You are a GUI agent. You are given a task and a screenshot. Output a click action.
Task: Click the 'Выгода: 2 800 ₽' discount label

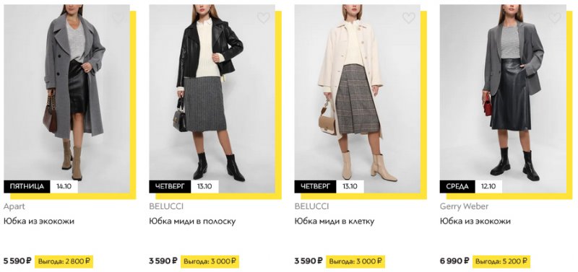[x=64, y=261]
